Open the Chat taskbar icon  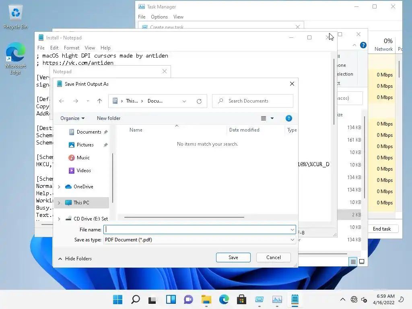click(x=188, y=299)
